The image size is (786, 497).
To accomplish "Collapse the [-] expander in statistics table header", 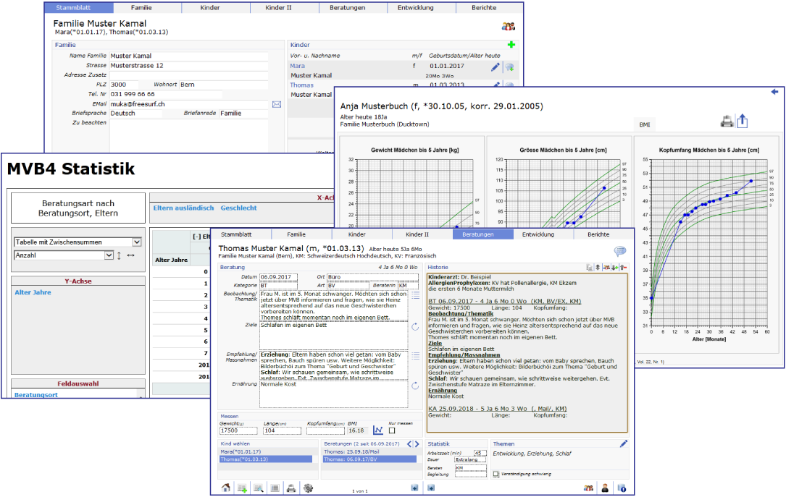I will coord(197,237).
